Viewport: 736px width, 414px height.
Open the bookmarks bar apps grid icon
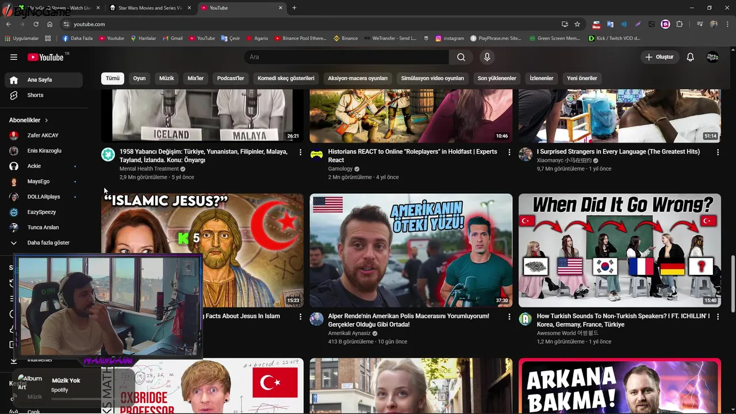tap(48, 39)
